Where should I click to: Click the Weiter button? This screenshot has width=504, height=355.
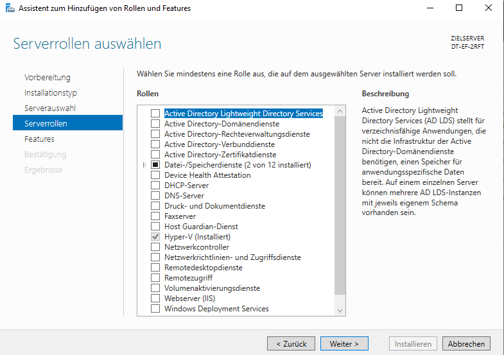point(344,344)
